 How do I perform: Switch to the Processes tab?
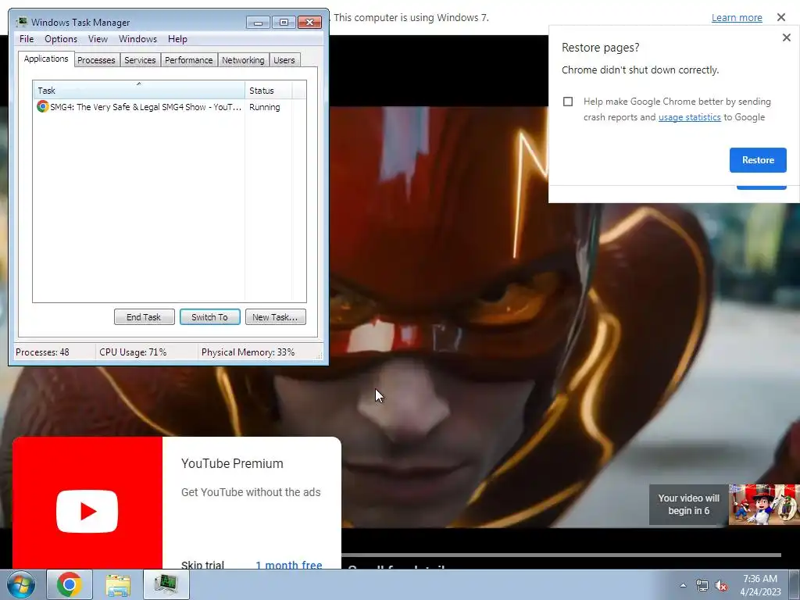point(96,60)
